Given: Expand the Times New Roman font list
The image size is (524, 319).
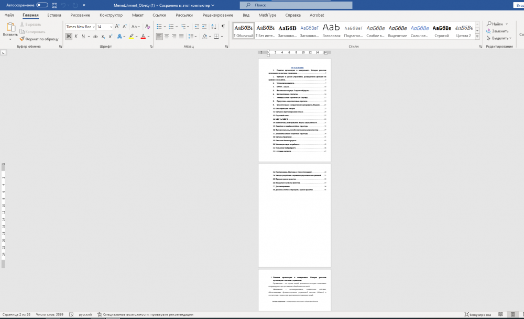Looking at the screenshot, I should [x=93, y=26].
